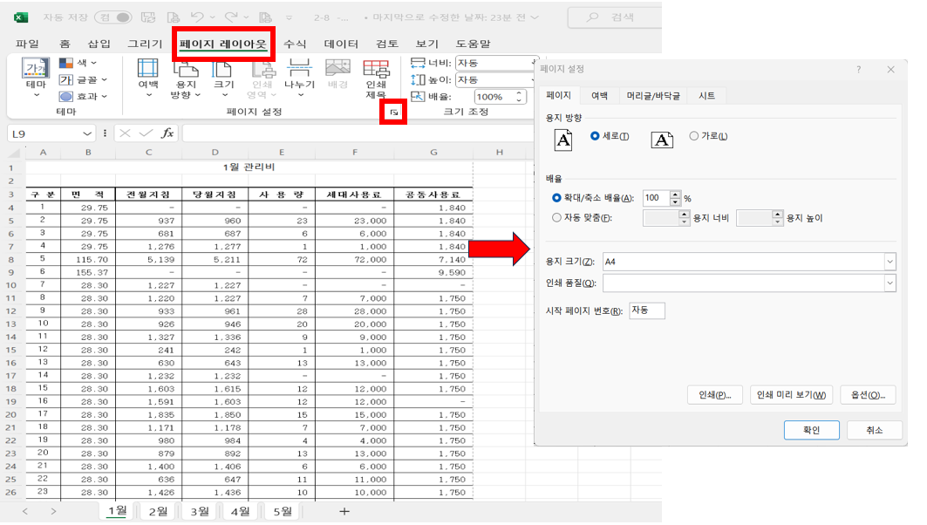This screenshot has height=525, width=927.
Task: Click the Undo icon in title bar
Action: pyautogui.click(x=197, y=17)
